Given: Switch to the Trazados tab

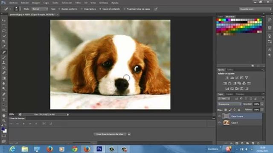Looking at the screenshot, I should coord(240,94).
